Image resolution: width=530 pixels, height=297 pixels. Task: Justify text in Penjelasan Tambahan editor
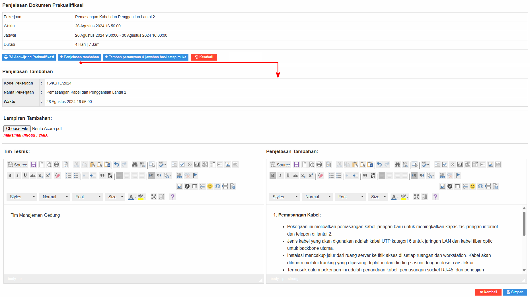pos(405,176)
